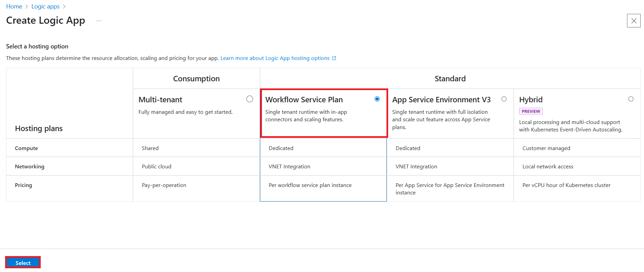
Task: Click the external link icon after hosting options
Action: pos(334,58)
